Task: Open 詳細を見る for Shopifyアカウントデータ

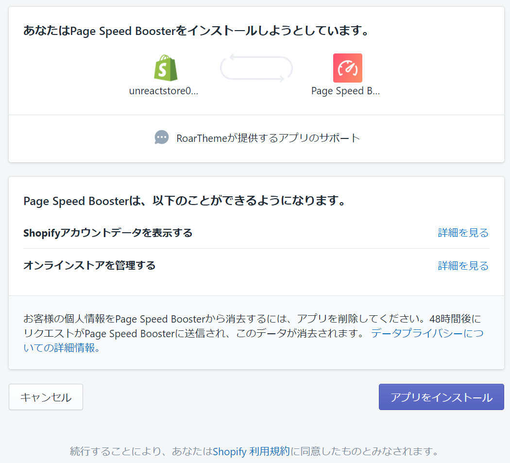Action: [x=463, y=233]
